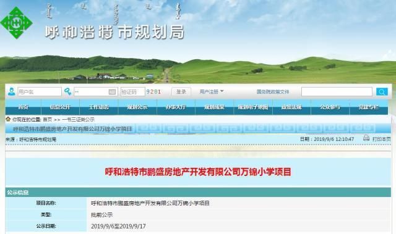Focus the site search text box
Screen dimensions: 396x234
337,91
